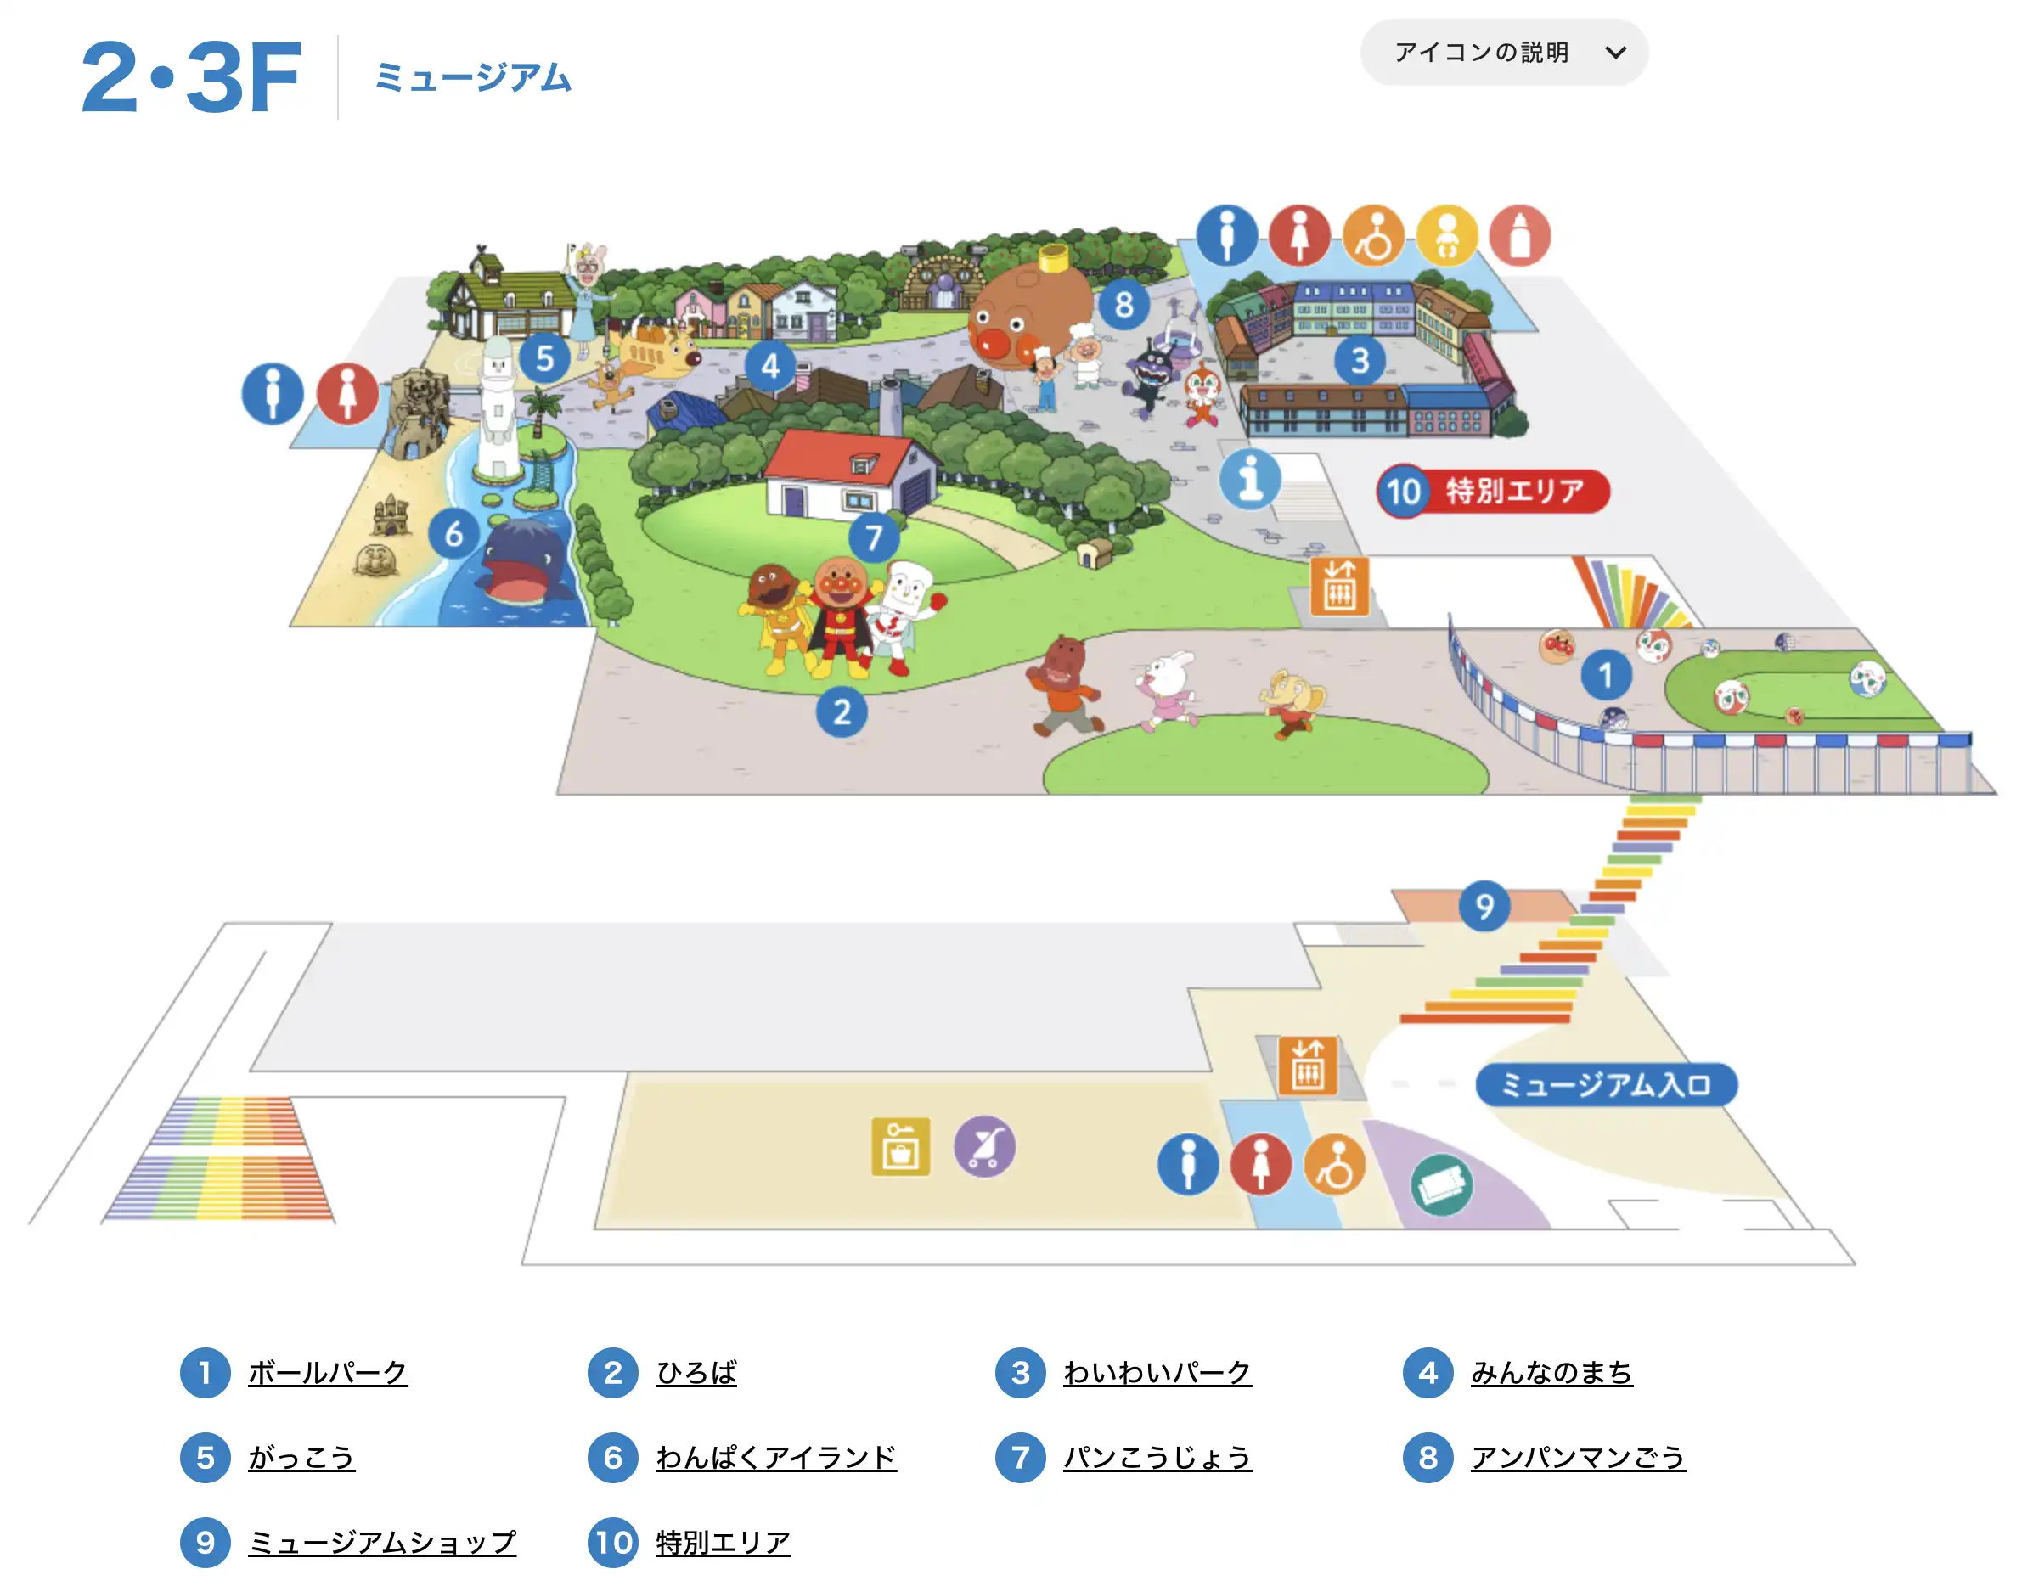The image size is (2033, 1586).
Task: Click legend number 10 circle
Action: point(612,1542)
